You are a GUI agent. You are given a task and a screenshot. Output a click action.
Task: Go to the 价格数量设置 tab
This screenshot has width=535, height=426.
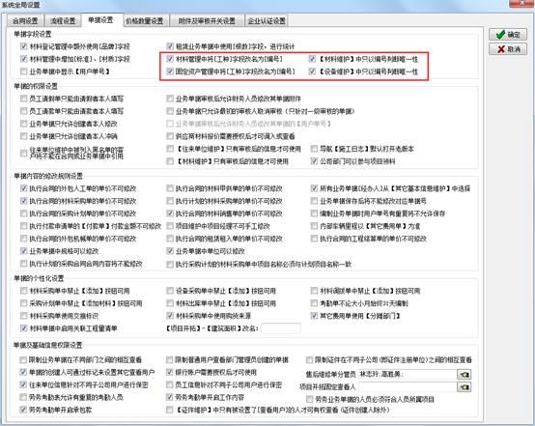[144, 21]
